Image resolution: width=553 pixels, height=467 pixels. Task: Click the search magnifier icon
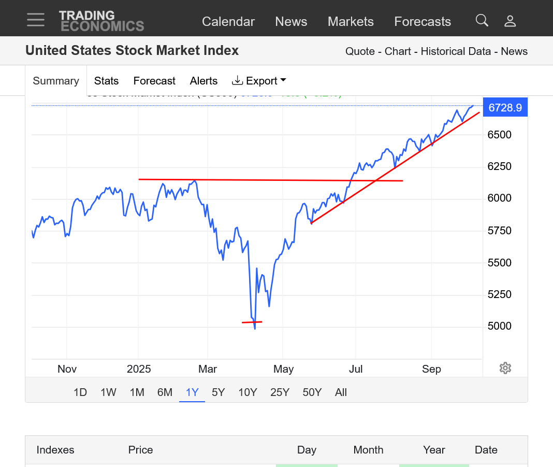482,21
